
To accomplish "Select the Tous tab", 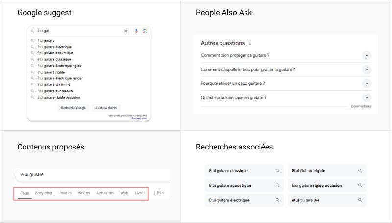I will click(x=25, y=193).
